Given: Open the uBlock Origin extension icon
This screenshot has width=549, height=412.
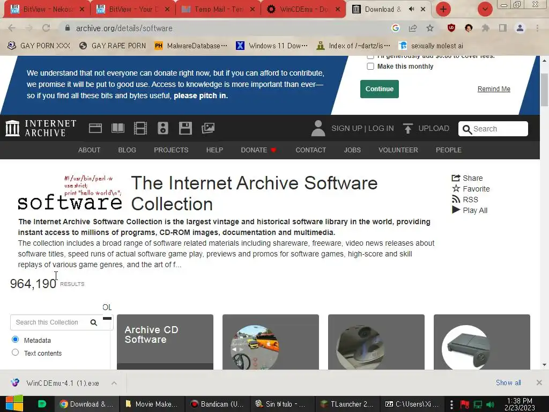Looking at the screenshot, I should coord(451,28).
